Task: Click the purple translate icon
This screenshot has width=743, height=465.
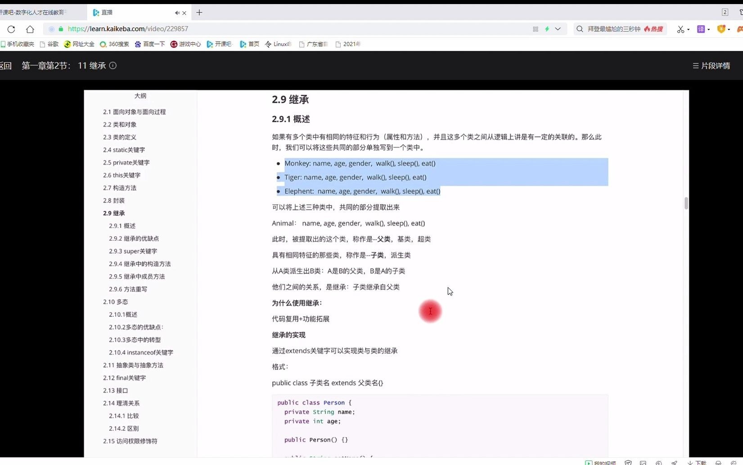Action: pyautogui.click(x=701, y=29)
